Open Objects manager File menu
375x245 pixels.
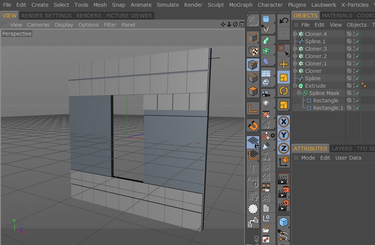click(305, 25)
